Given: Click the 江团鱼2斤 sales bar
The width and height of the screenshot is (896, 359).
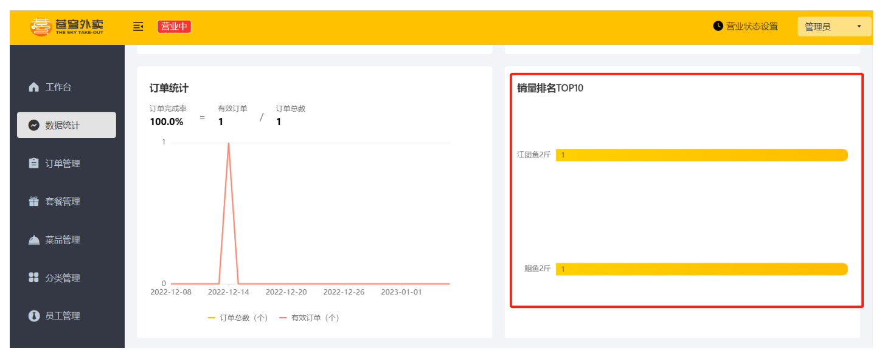Looking at the screenshot, I should click(x=701, y=155).
